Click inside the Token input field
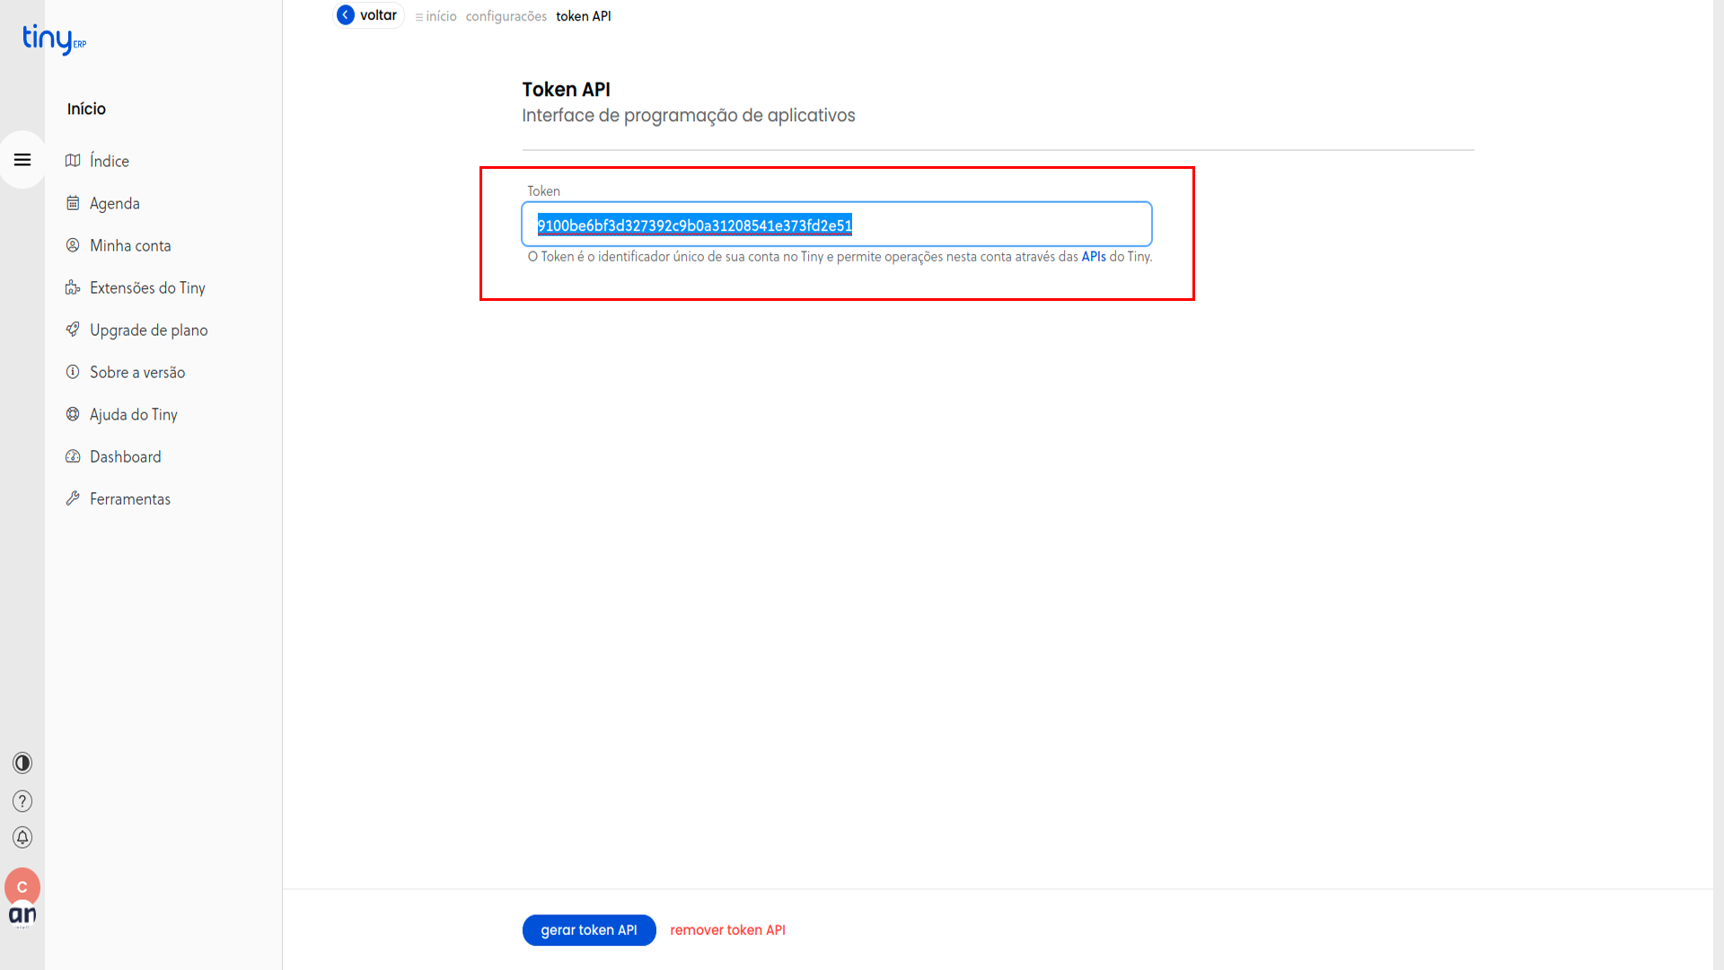The width and height of the screenshot is (1724, 970). [x=988, y=225]
